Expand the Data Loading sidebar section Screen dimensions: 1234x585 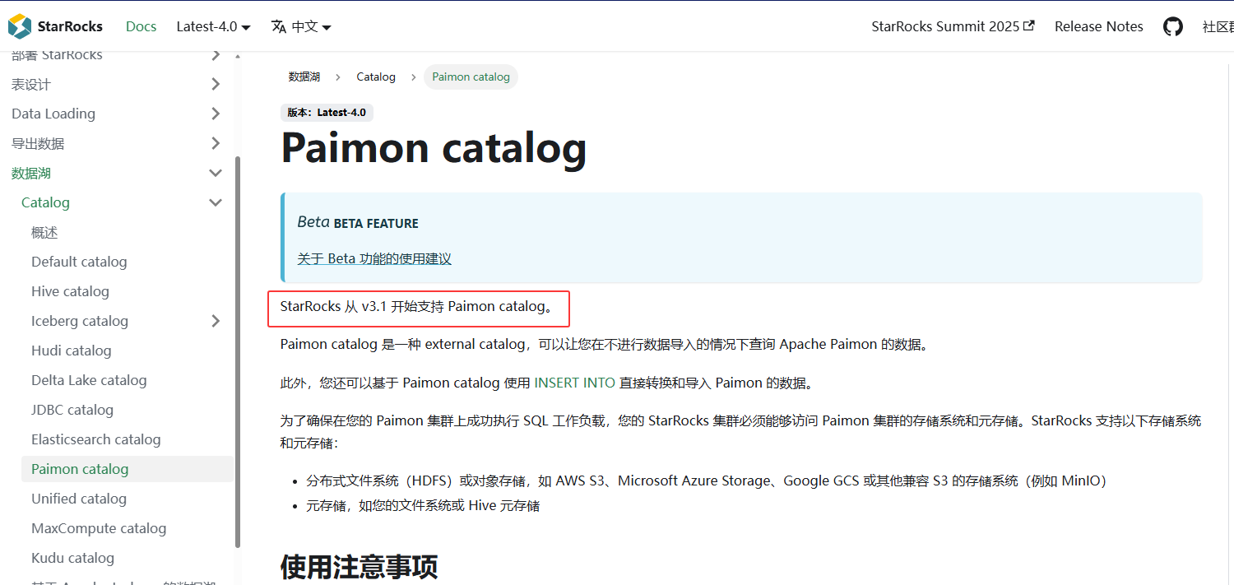tap(216, 114)
